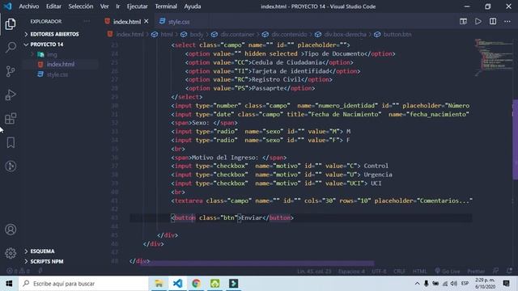Open Run and Debug view

11,95
